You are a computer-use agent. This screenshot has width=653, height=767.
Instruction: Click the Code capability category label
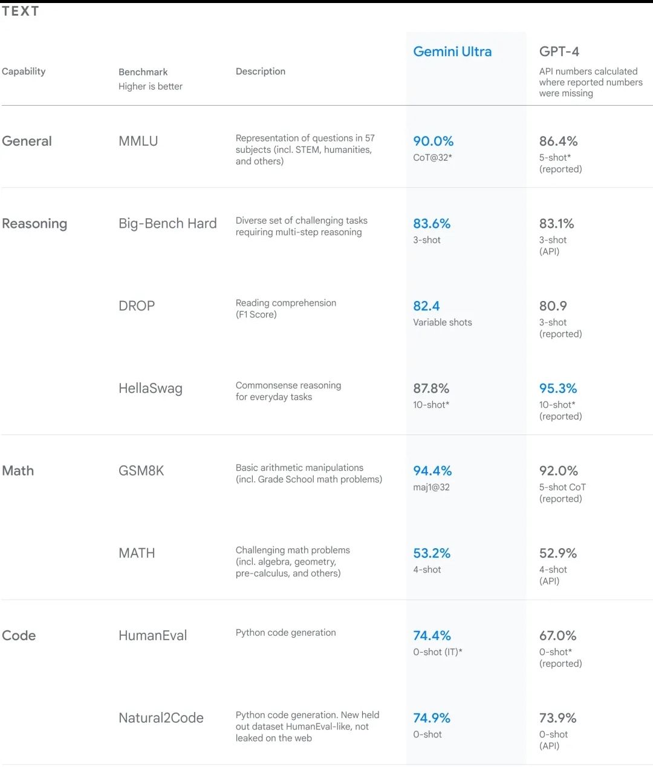coord(19,636)
